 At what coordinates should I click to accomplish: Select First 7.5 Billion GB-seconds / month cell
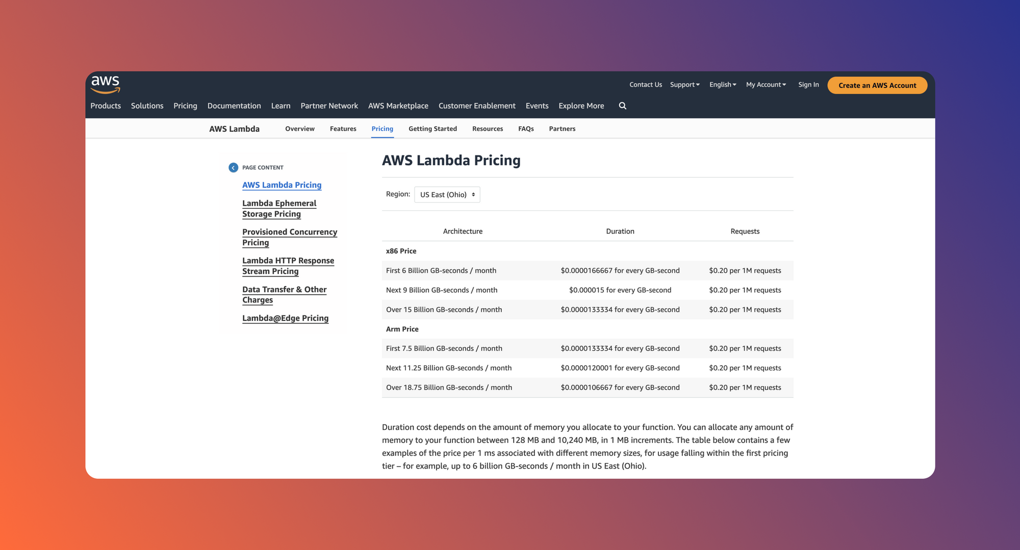pos(444,348)
